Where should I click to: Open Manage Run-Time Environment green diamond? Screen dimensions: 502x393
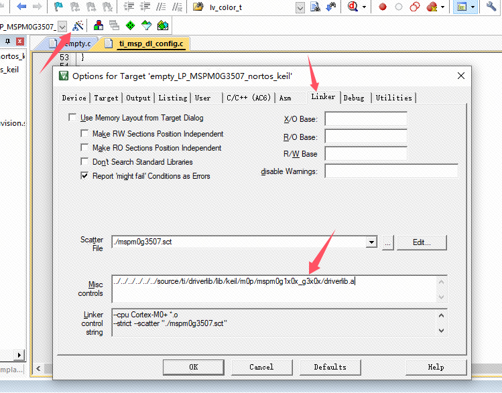(130, 25)
